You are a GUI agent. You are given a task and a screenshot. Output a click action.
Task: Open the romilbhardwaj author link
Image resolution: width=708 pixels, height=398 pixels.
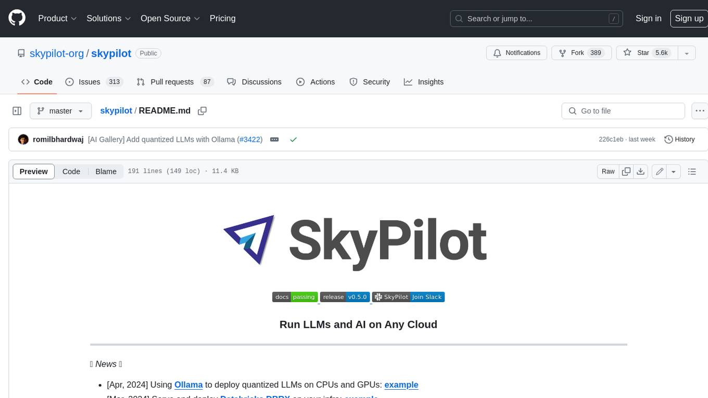click(58, 140)
